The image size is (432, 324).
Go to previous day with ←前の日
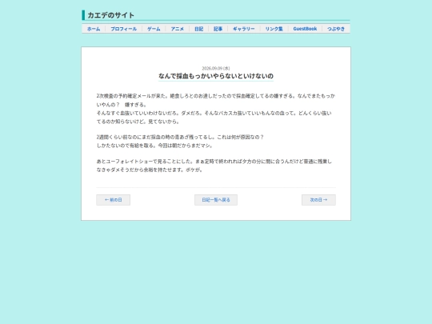click(114, 200)
